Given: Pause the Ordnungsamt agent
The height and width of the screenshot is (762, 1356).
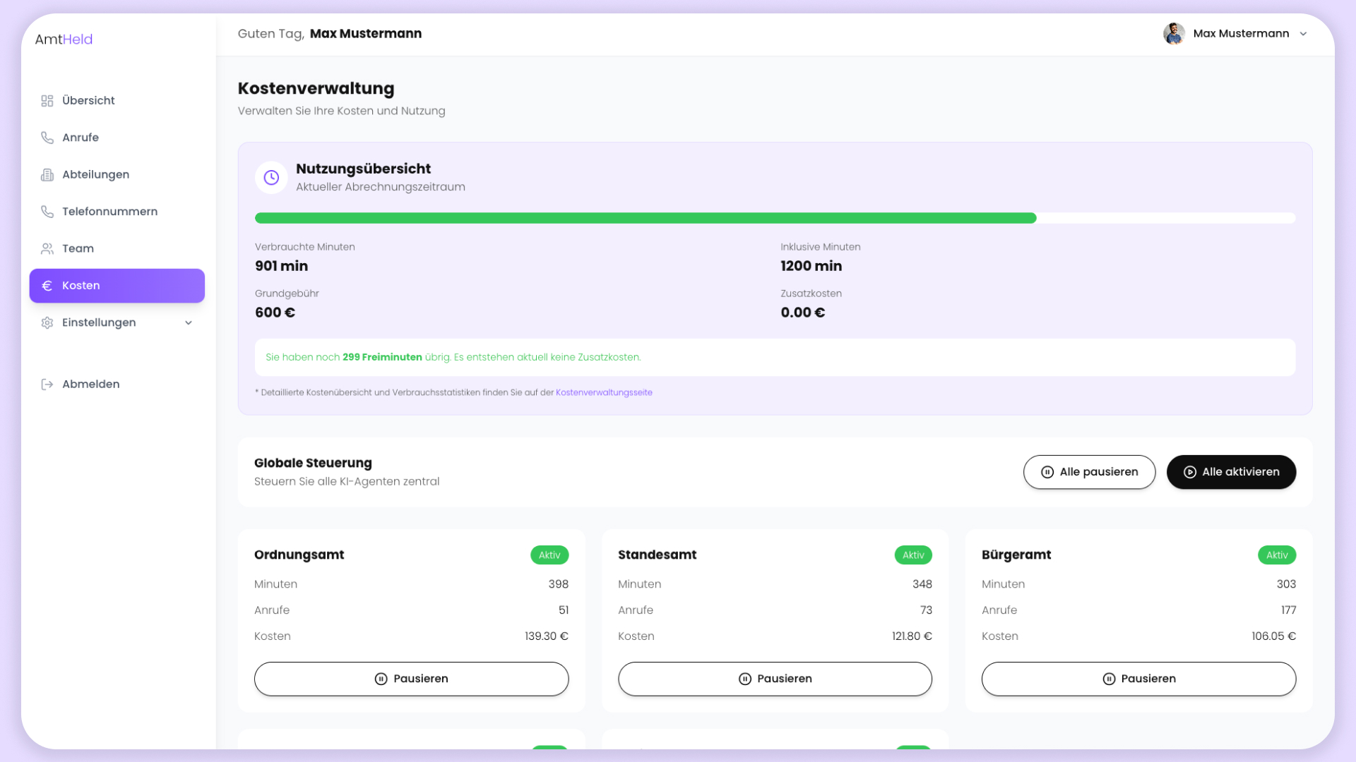Looking at the screenshot, I should tap(411, 679).
